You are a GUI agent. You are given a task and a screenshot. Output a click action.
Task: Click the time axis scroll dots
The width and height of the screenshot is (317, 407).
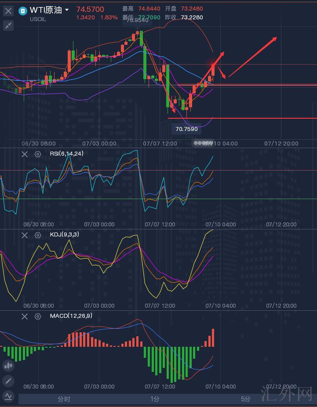(x=201, y=143)
